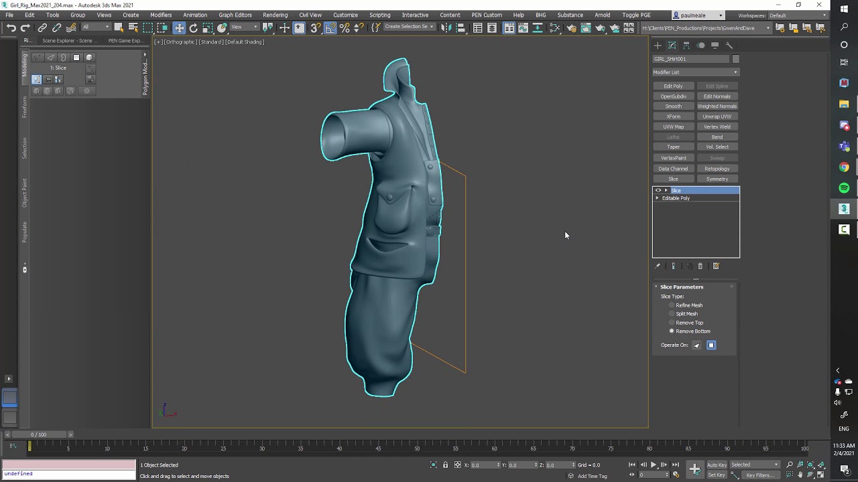Add an Unwrap UVW modifier
The height and width of the screenshot is (482, 858).
pyautogui.click(x=717, y=116)
